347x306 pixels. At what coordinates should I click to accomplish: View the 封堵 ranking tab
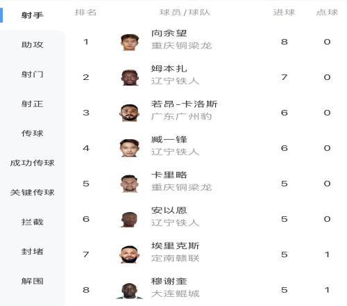coord(33,252)
